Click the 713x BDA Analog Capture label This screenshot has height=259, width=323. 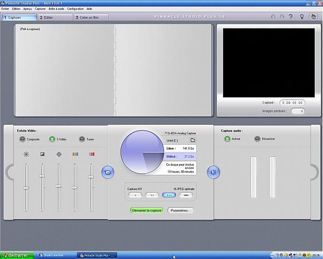point(180,133)
